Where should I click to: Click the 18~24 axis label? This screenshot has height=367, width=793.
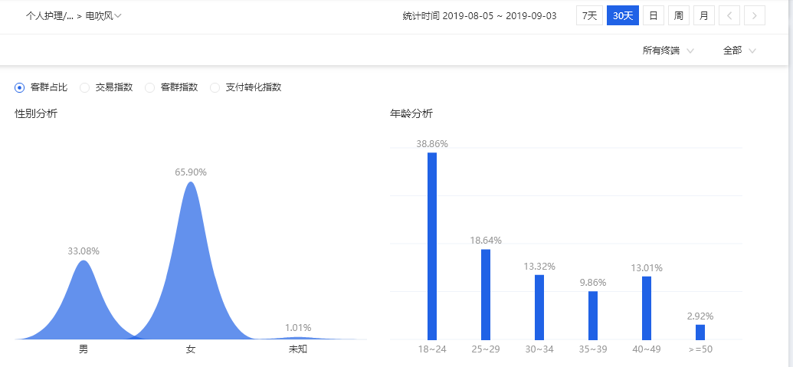[432, 349]
